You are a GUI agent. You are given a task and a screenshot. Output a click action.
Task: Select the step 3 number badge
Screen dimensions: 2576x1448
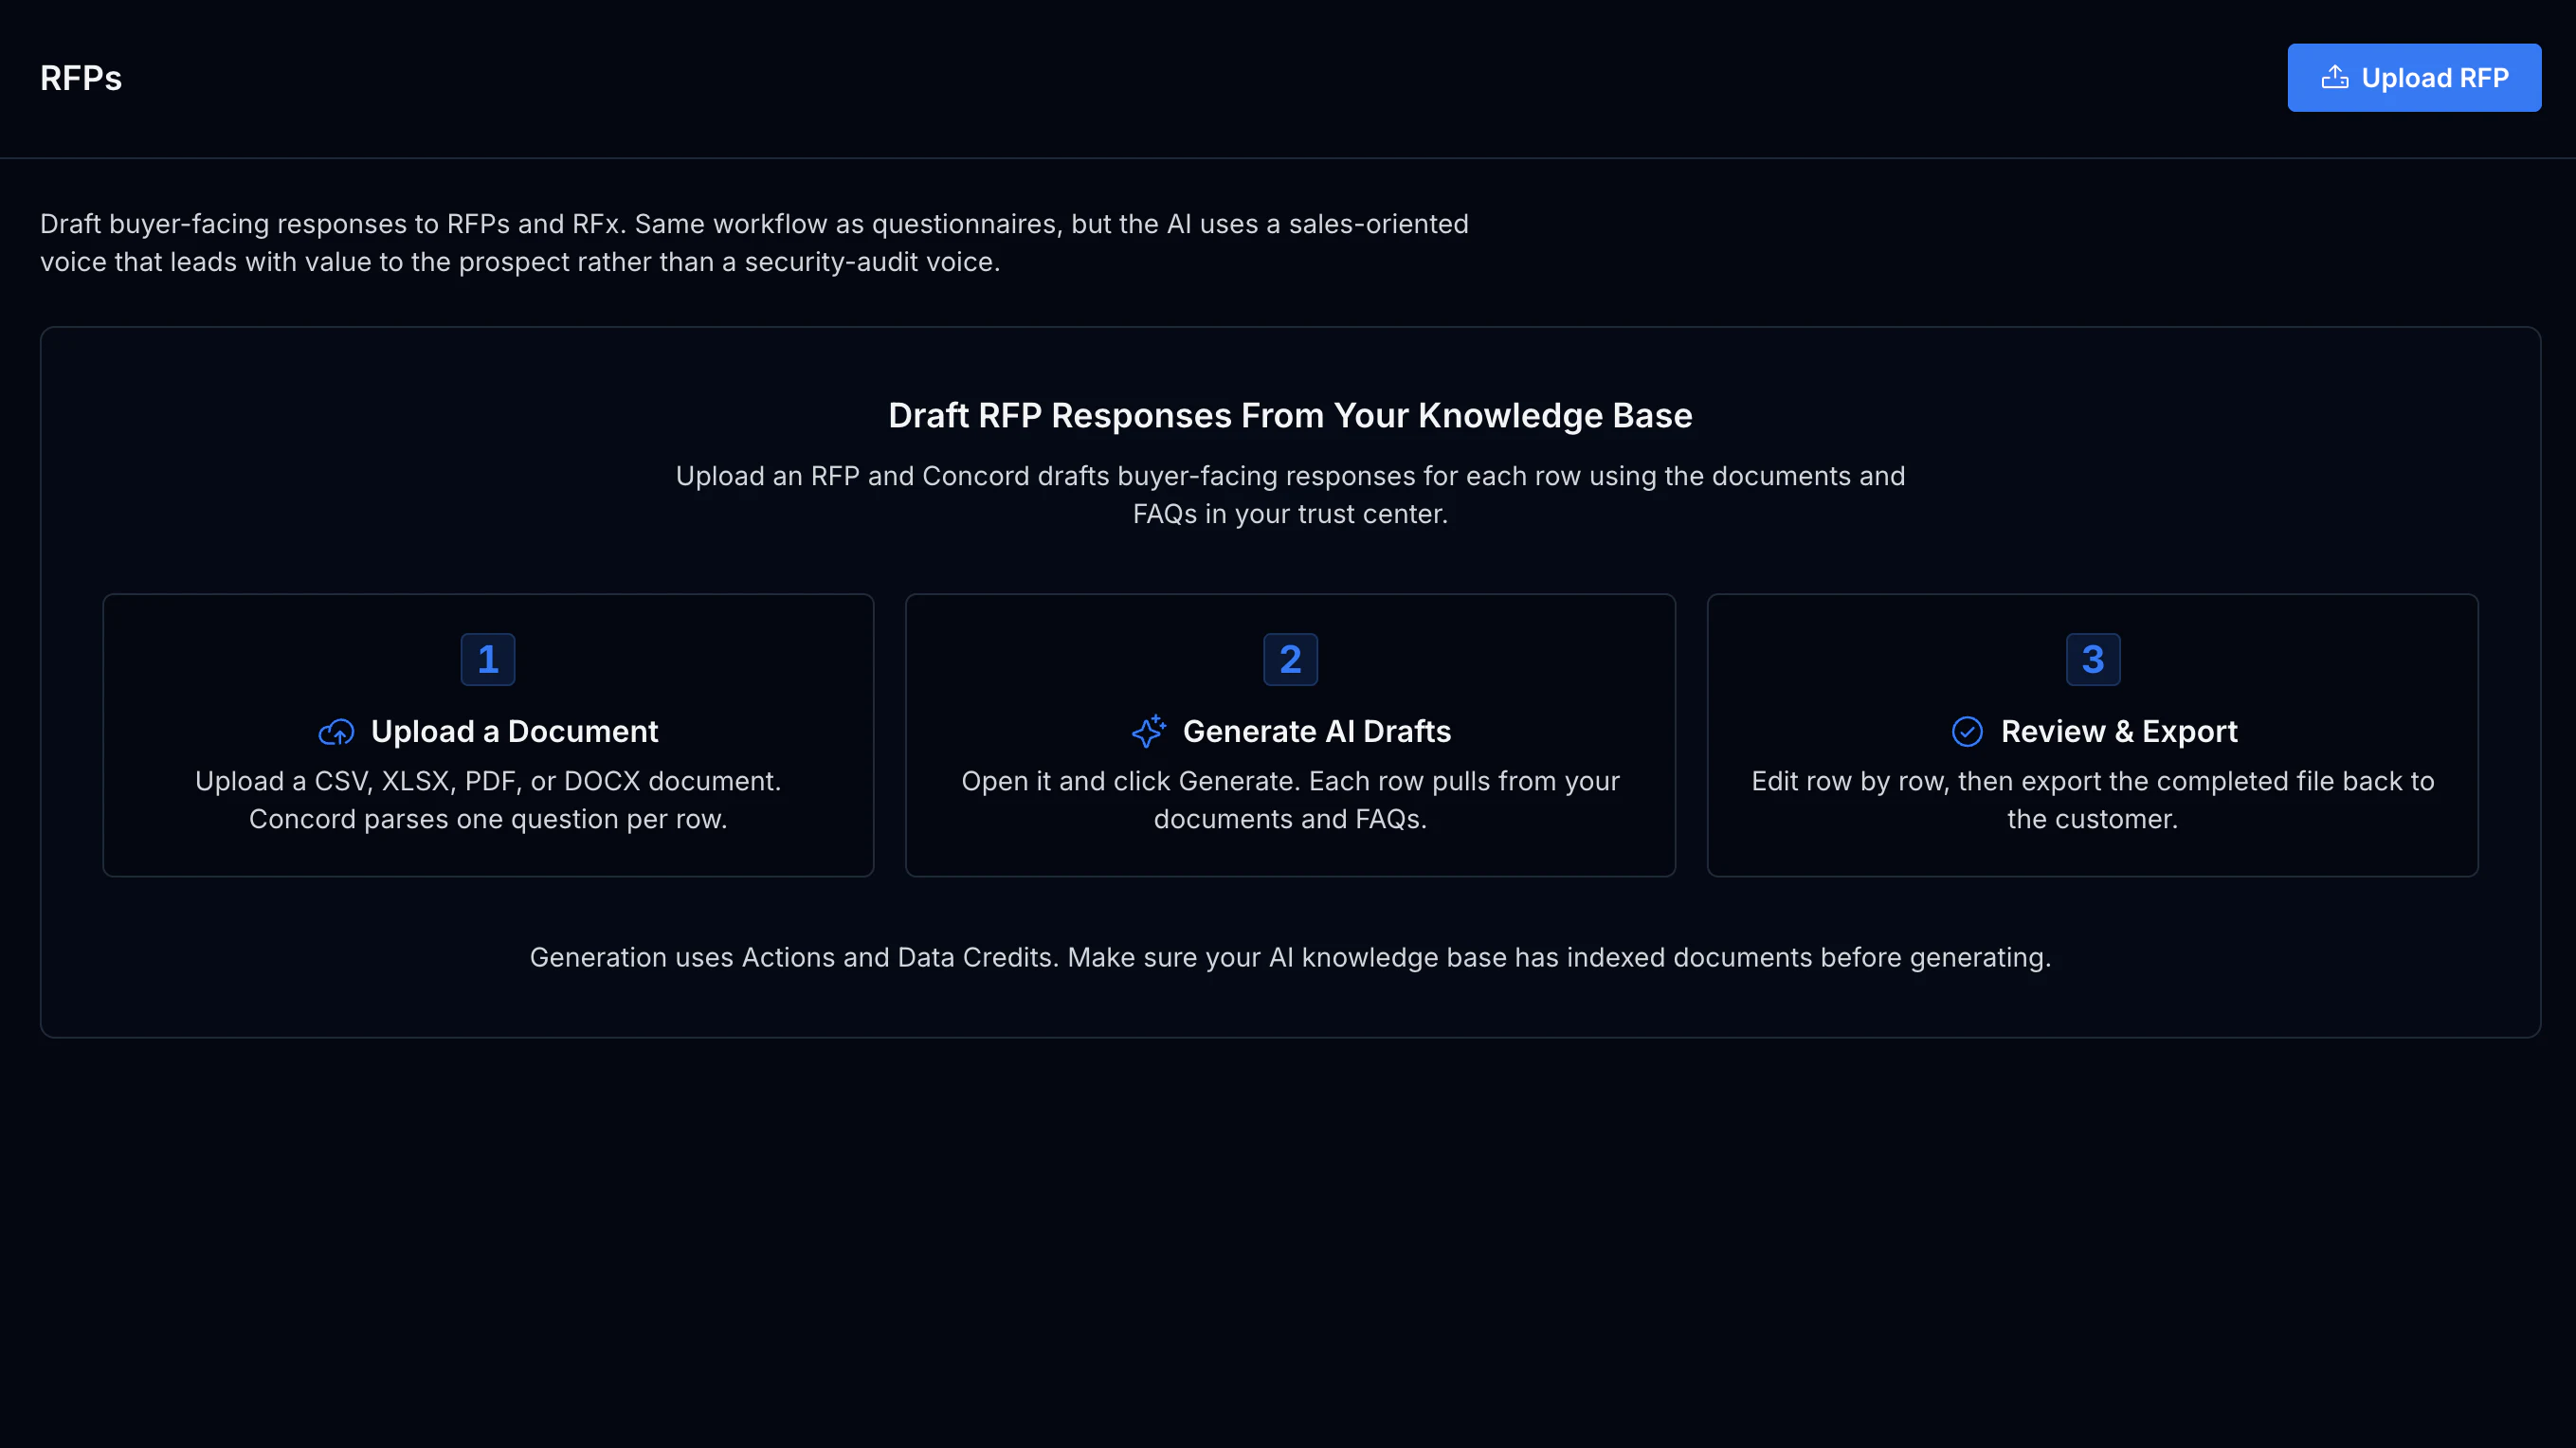coord(2093,659)
